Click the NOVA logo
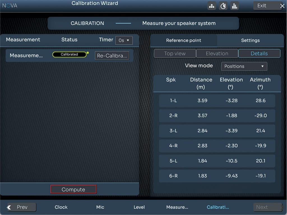The image size is (287, 215). tap(10, 6)
